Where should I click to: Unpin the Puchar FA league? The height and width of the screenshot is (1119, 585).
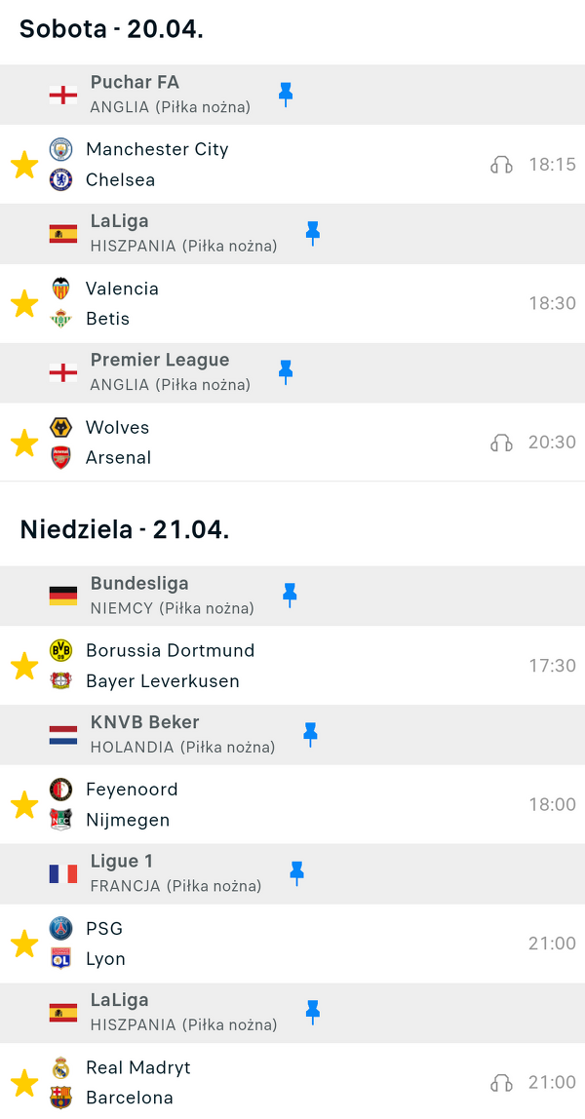coord(286,94)
